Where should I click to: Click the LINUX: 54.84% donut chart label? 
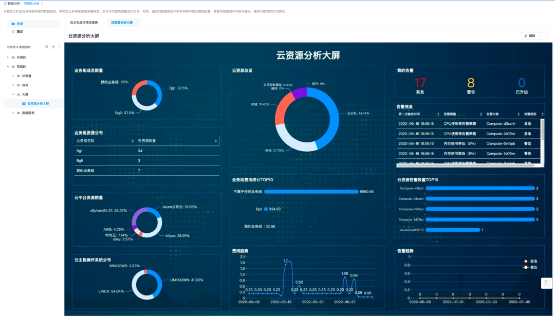click(111, 291)
